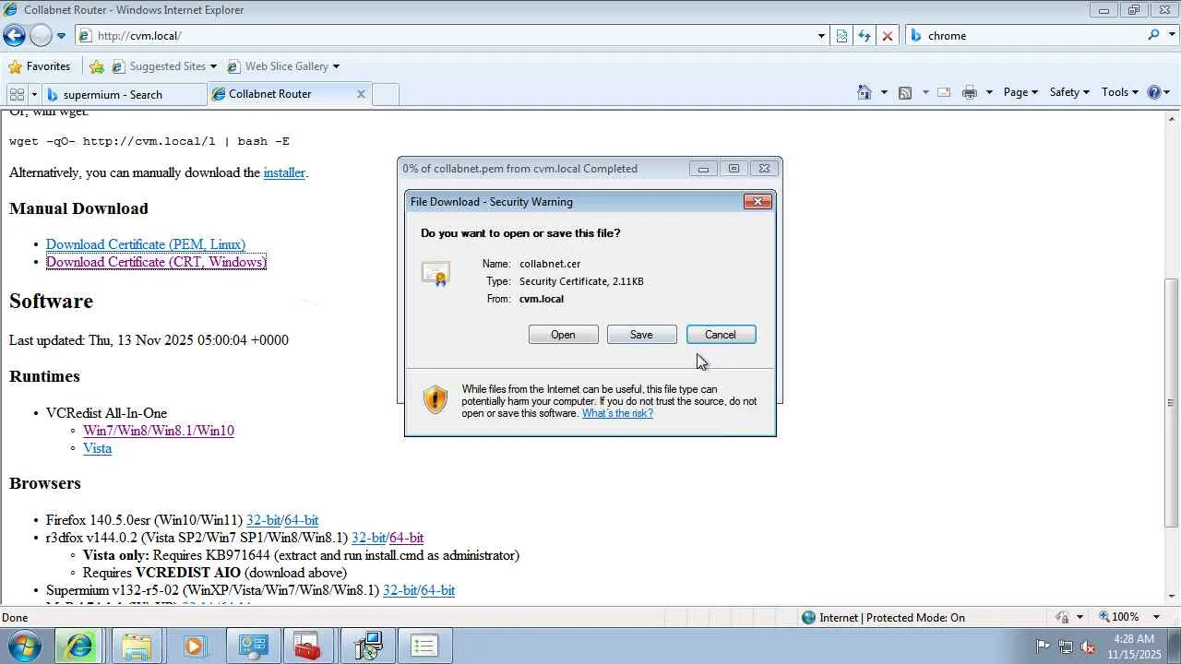Download Supermium 32-bit build

pyautogui.click(x=400, y=590)
